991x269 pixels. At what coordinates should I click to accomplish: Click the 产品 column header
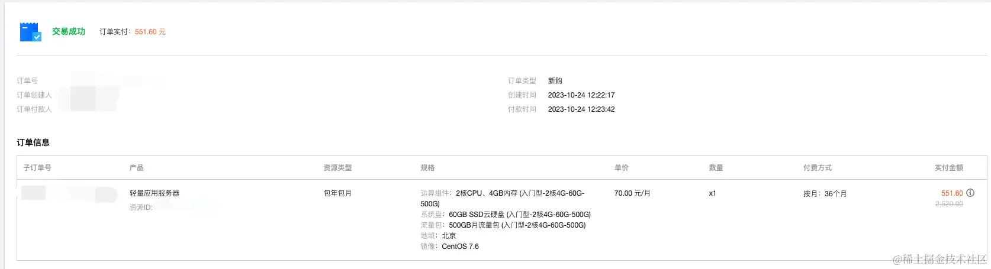(x=137, y=168)
